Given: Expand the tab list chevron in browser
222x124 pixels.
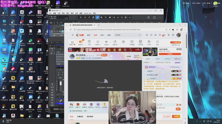Looking at the screenshot, I should click(67, 25).
